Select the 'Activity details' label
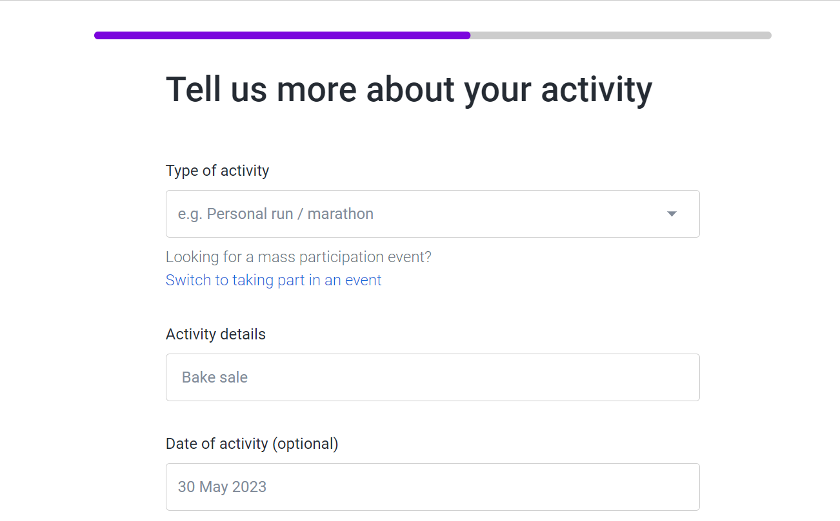The height and width of the screenshot is (521, 840). tap(215, 334)
